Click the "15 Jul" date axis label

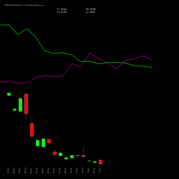tap(88, 171)
